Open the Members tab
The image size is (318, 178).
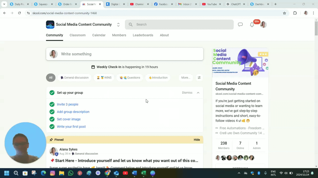click(119, 35)
